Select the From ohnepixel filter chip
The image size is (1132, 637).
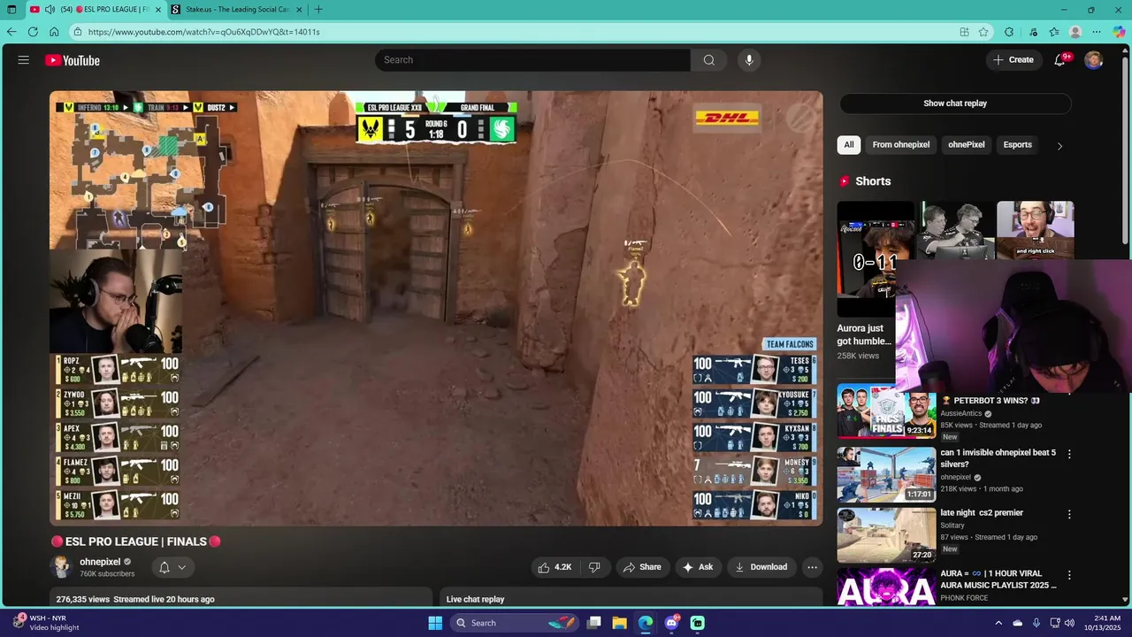901,145
